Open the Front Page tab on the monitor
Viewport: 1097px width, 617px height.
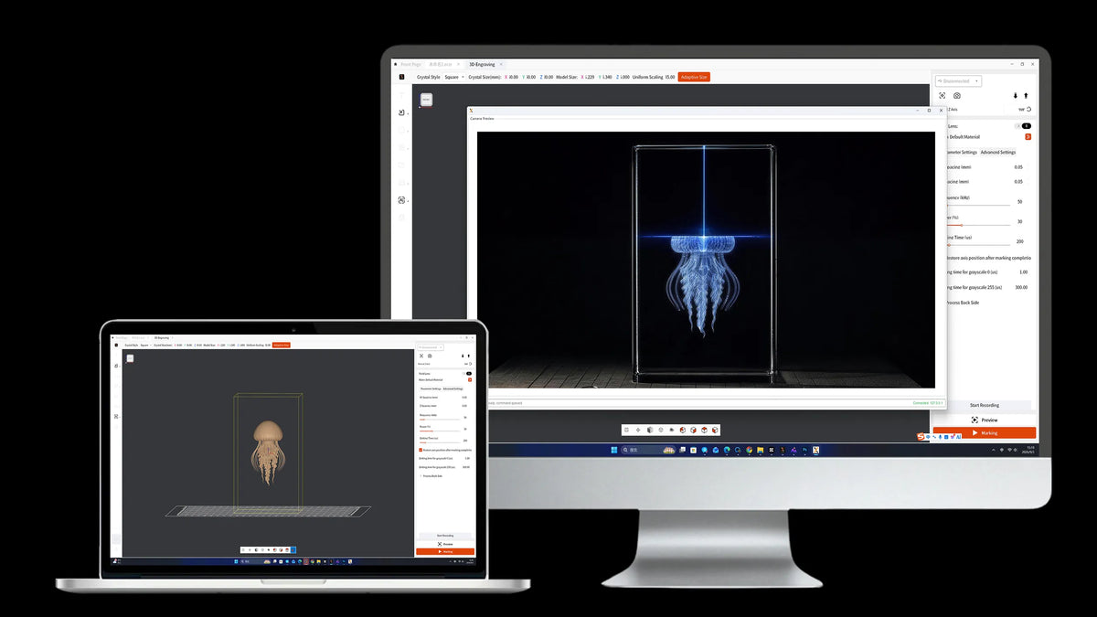point(410,65)
